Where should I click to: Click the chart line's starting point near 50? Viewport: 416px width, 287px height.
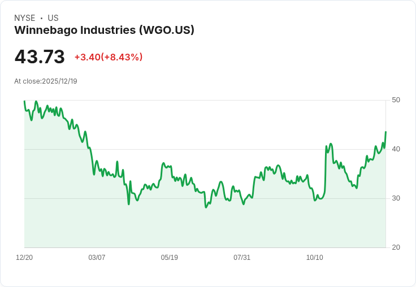(x=24, y=101)
